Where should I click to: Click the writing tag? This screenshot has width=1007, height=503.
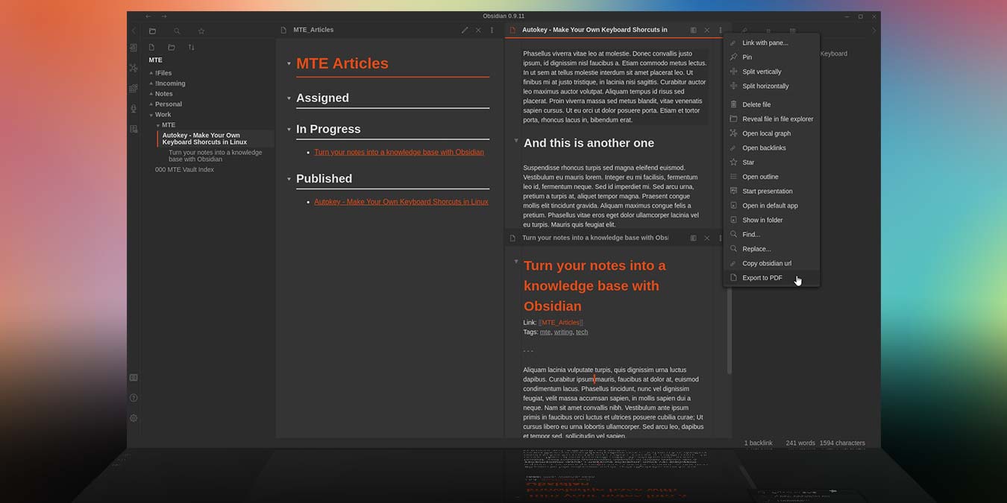(x=563, y=332)
